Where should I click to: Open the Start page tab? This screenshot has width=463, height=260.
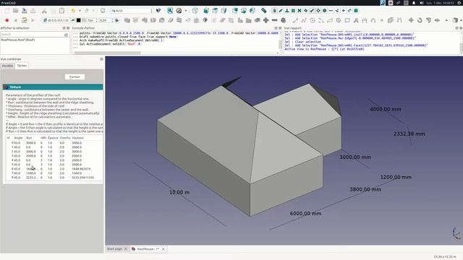coord(114,249)
